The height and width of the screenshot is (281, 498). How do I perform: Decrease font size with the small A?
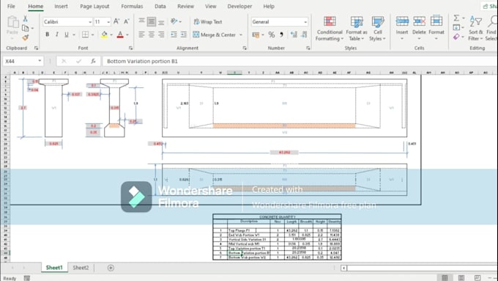point(127,21)
